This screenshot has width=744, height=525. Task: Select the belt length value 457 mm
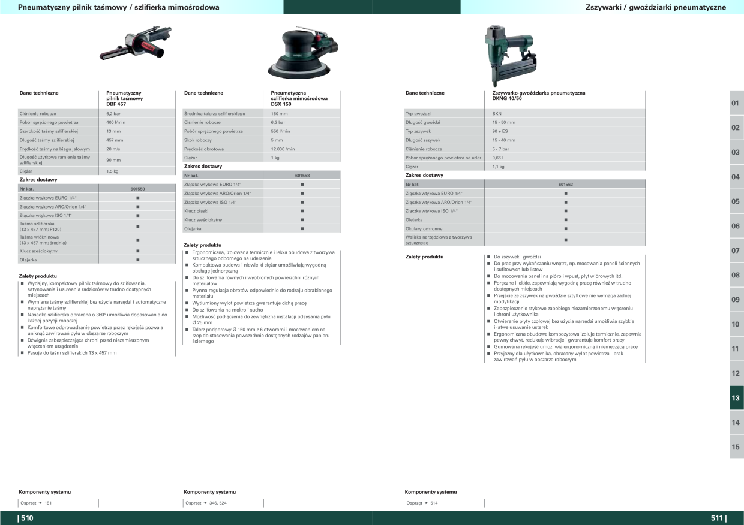[x=115, y=140]
